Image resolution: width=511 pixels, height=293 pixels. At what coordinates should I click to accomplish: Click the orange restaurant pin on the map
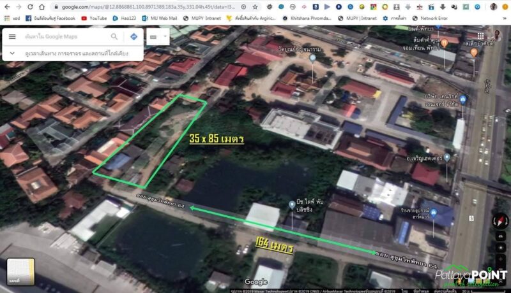tap(445, 43)
